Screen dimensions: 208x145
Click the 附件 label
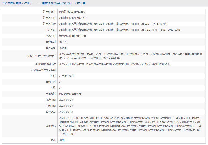tap(53, 76)
